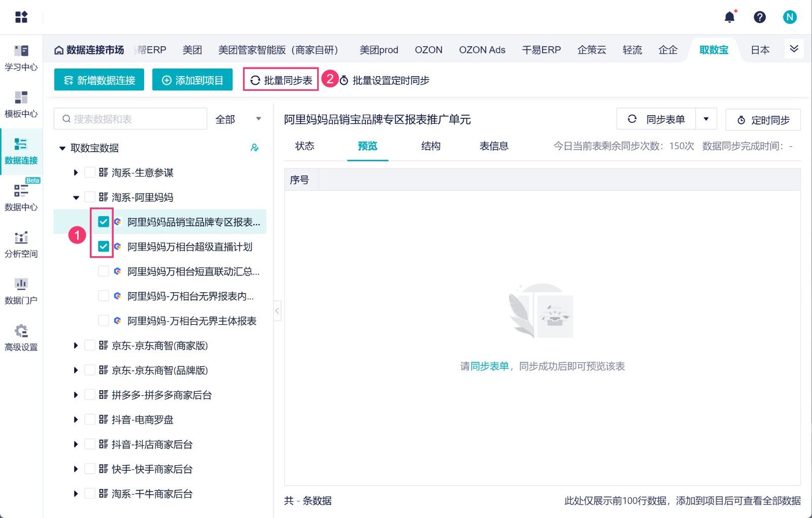The width and height of the screenshot is (812, 518).
Task: Click the clock icon of 批量设置定时同步
Action: tap(344, 81)
